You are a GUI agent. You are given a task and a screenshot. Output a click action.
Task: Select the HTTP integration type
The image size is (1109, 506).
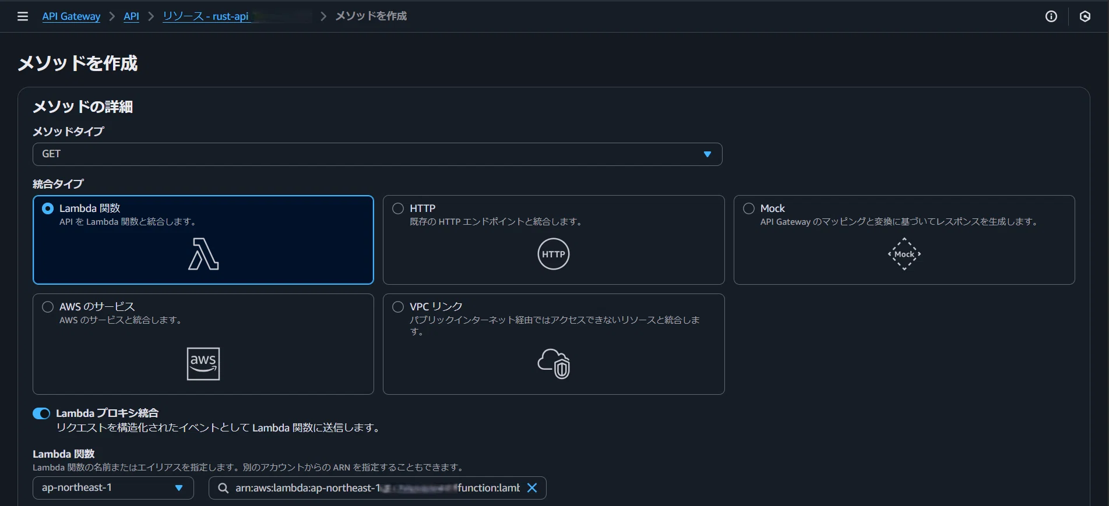pyautogui.click(x=398, y=208)
